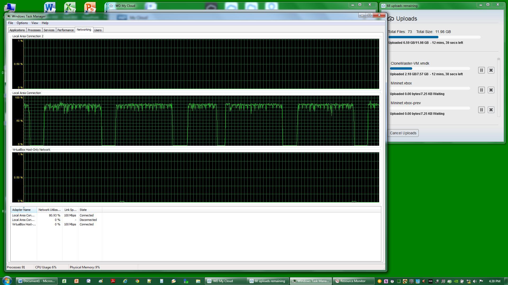Click the Cancel Uploads button
The height and width of the screenshot is (285, 508).
tap(403, 133)
